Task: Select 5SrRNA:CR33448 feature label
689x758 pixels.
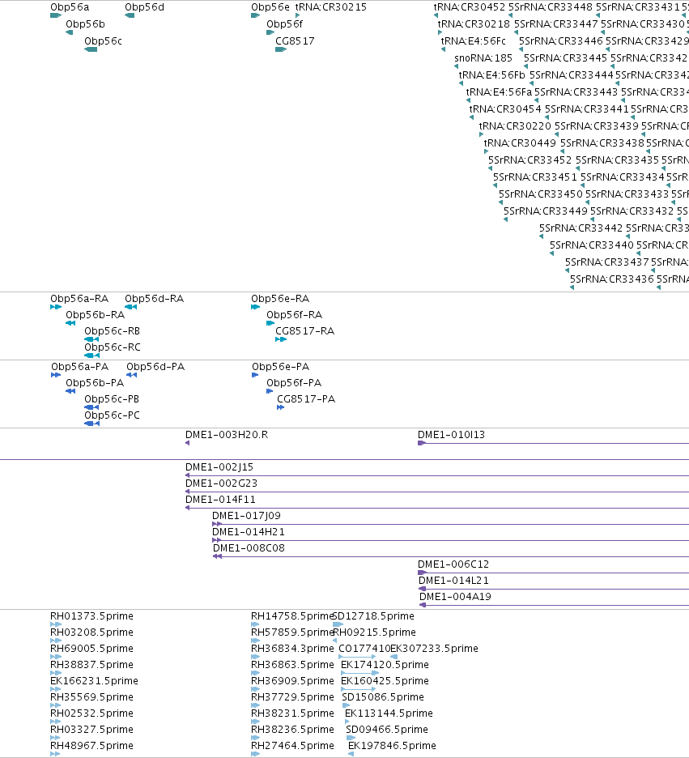Action: tap(551, 7)
